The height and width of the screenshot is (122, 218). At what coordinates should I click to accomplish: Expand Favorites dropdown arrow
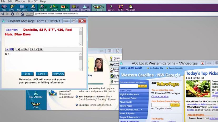point(67,7)
